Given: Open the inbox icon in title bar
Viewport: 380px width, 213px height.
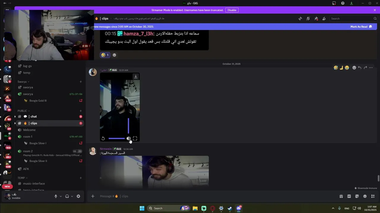Looking at the screenshot, I should 334,3.
